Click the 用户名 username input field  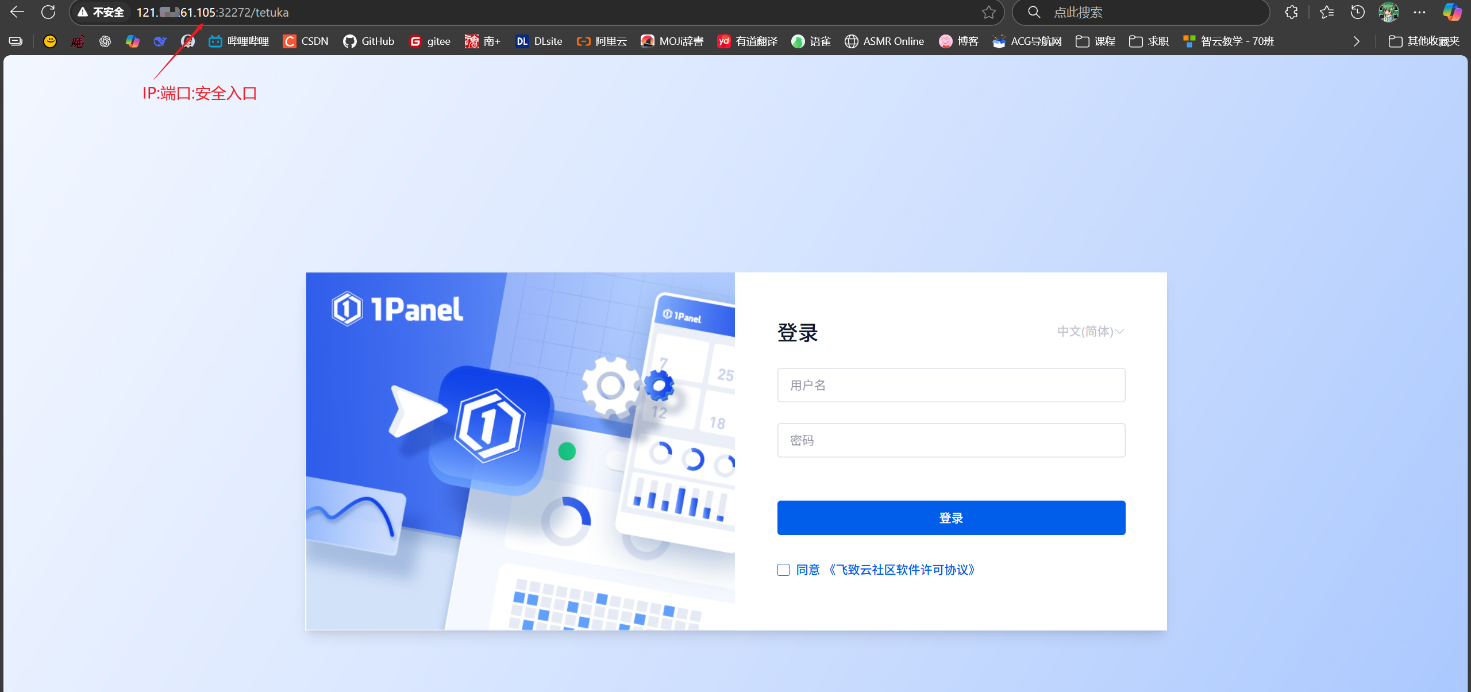click(x=951, y=385)
